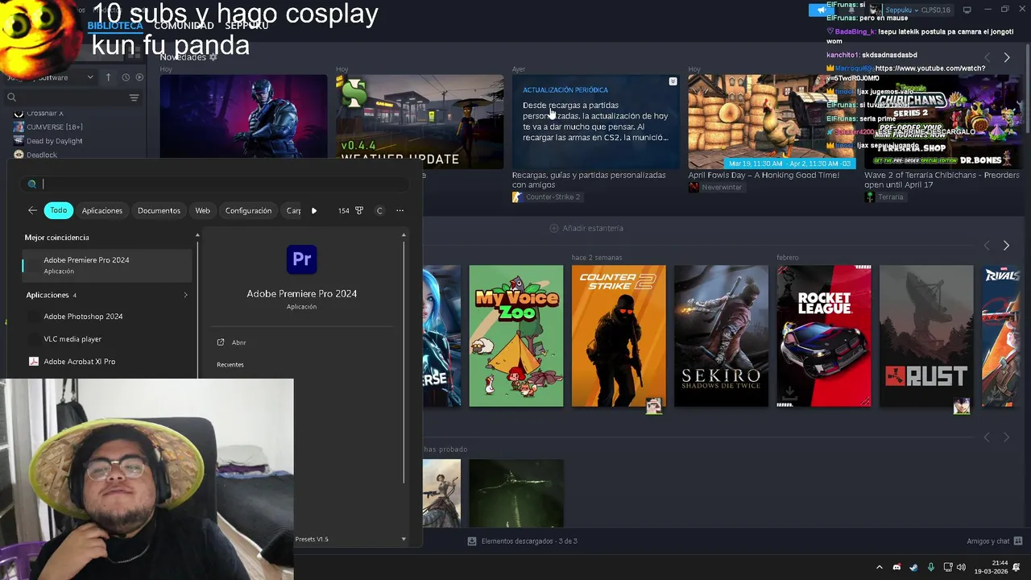Select the Aplicaciones search filter
The width and height of the screenshot is (1031, 580).
point(102,210)
